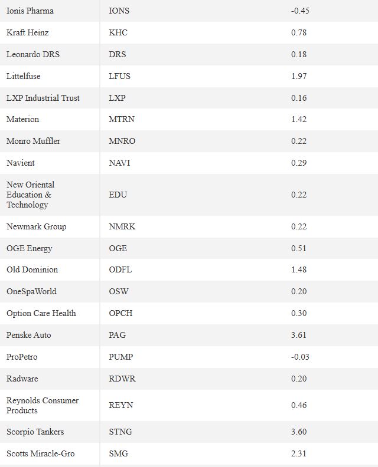Screen dimensions: 378x467
Task: Select the LFUS ticker cell
Action: 120,76
